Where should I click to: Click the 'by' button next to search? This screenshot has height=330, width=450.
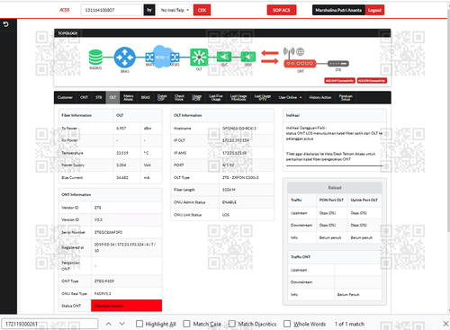click(x=149, y=10)
